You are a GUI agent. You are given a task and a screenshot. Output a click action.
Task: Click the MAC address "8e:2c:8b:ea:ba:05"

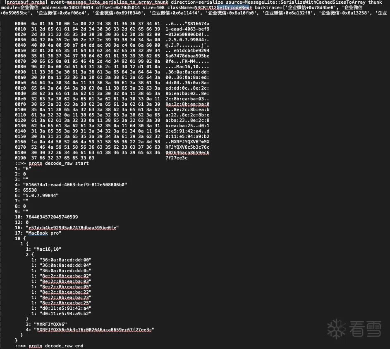(x=65, y=287)
